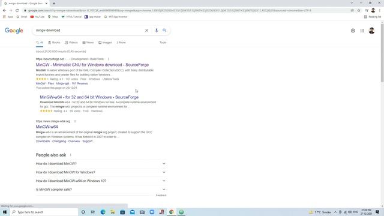Open Chrome profile avatar in toolbar
This screenshot has width=384, height=216.
373,11
